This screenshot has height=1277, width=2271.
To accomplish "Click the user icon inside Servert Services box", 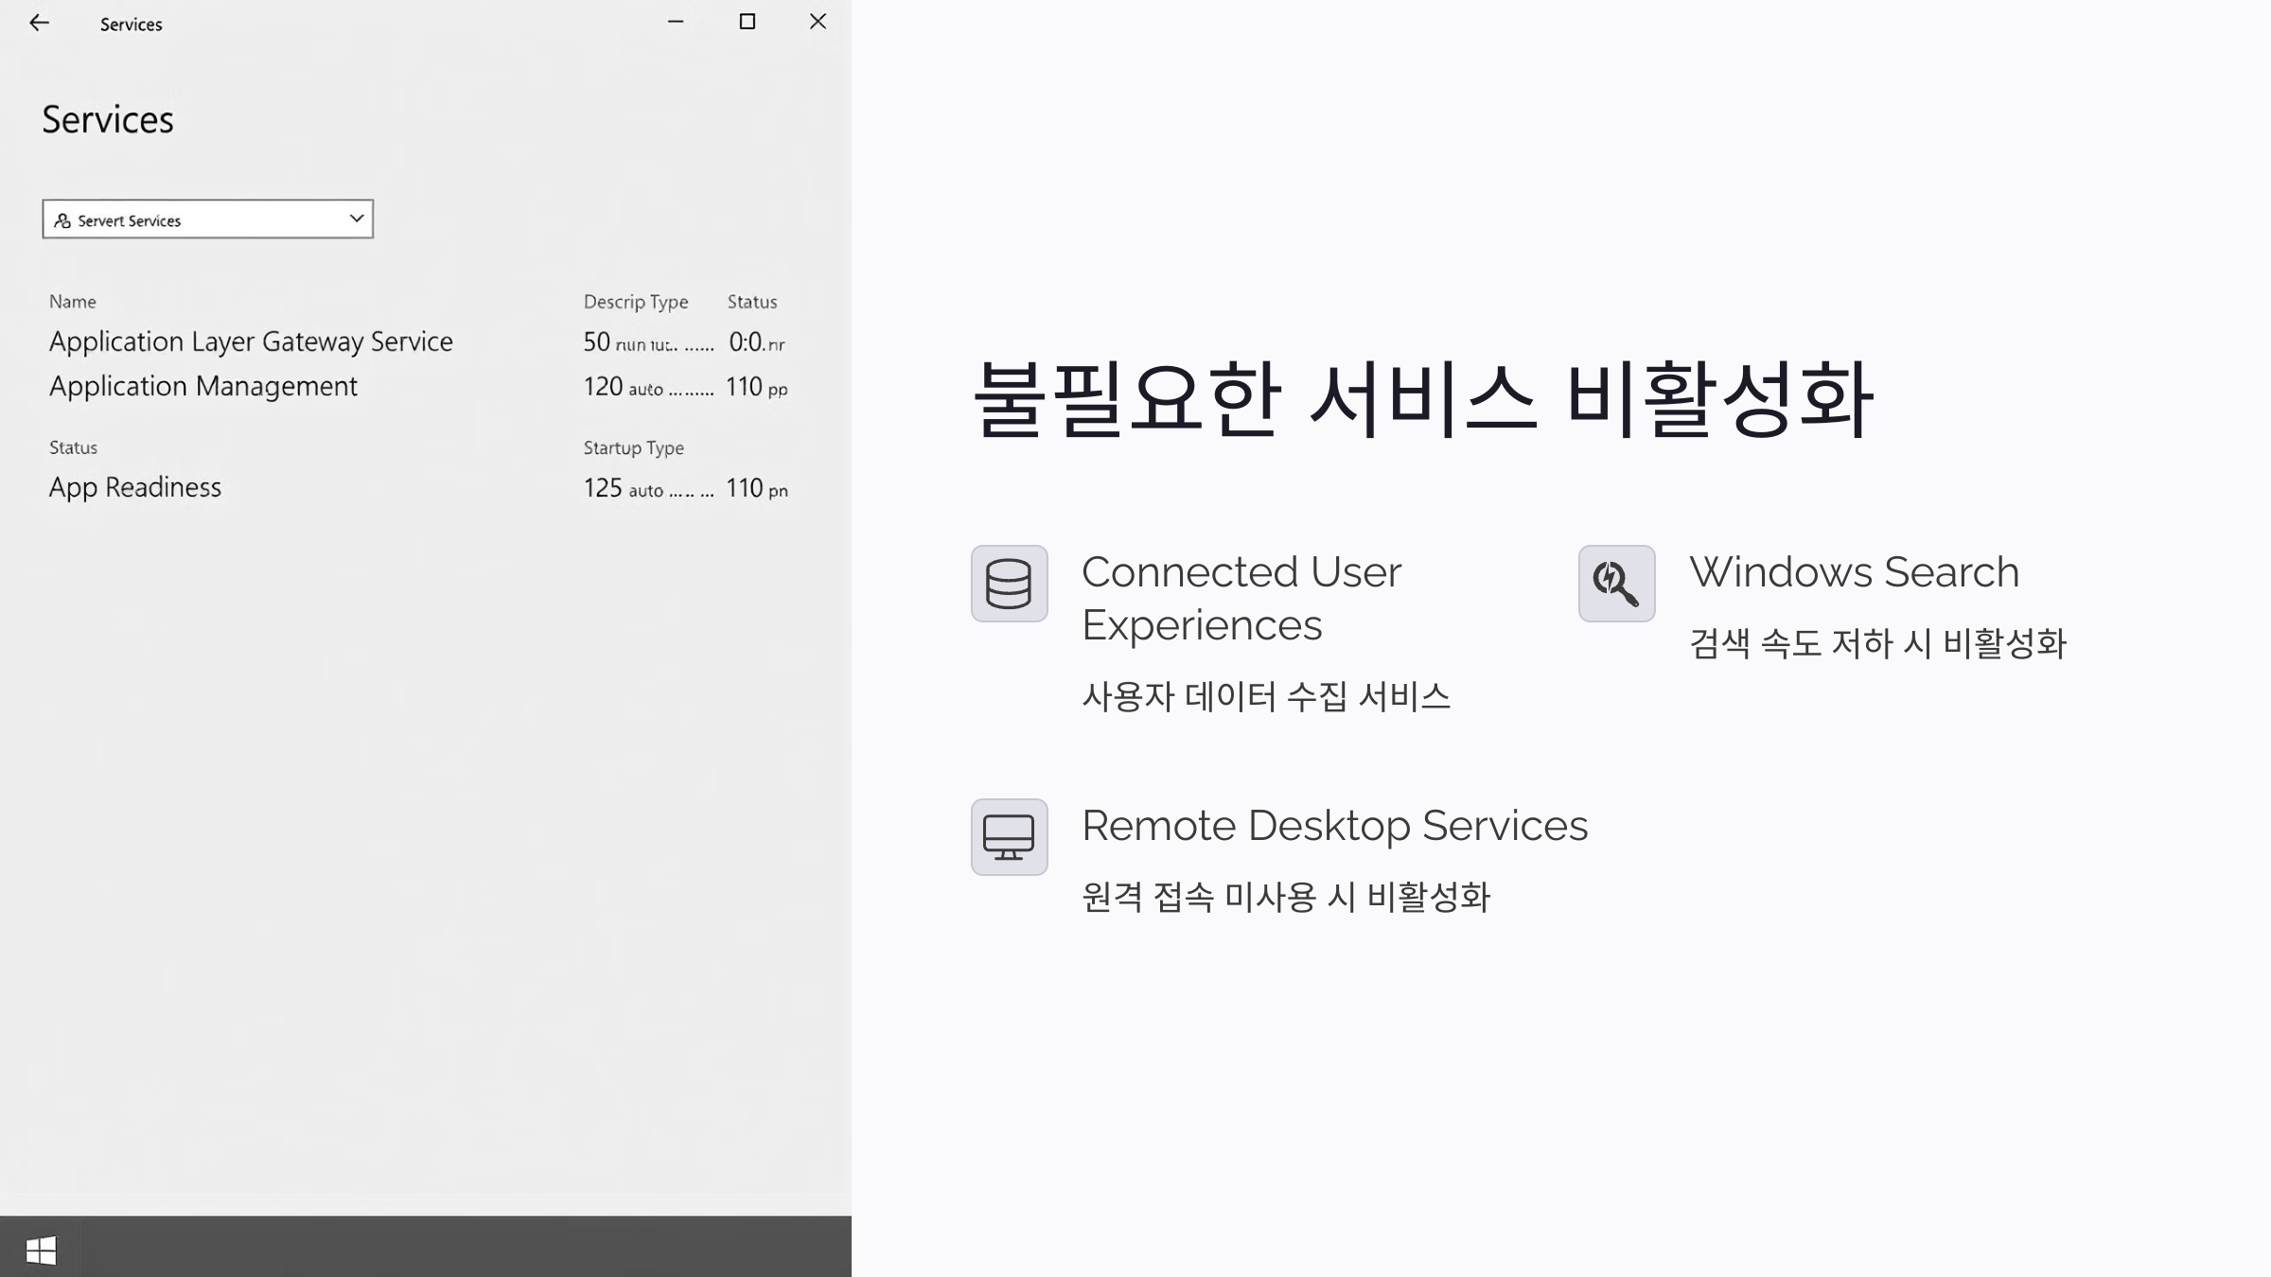I will (x=62, y=220).
